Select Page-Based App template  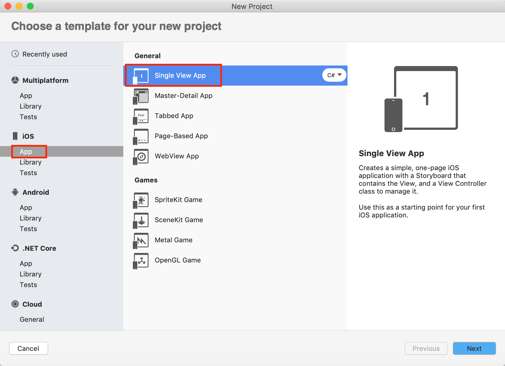pos(235,136)
